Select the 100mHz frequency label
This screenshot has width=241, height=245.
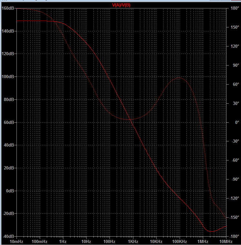point(39,241)
